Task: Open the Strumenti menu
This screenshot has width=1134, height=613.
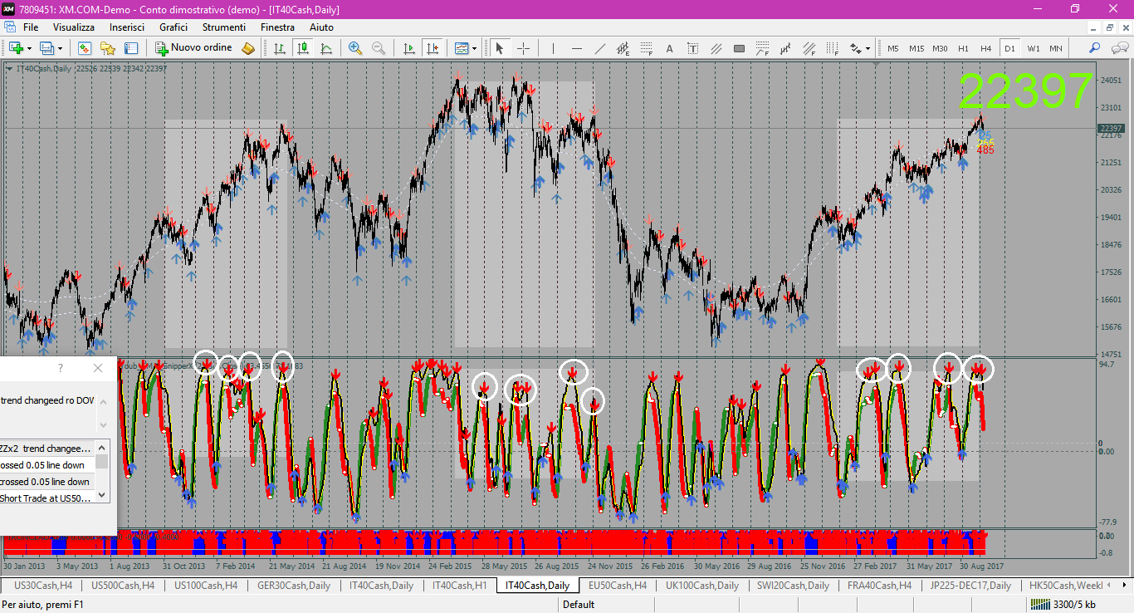Action: [x=224, y=27]
